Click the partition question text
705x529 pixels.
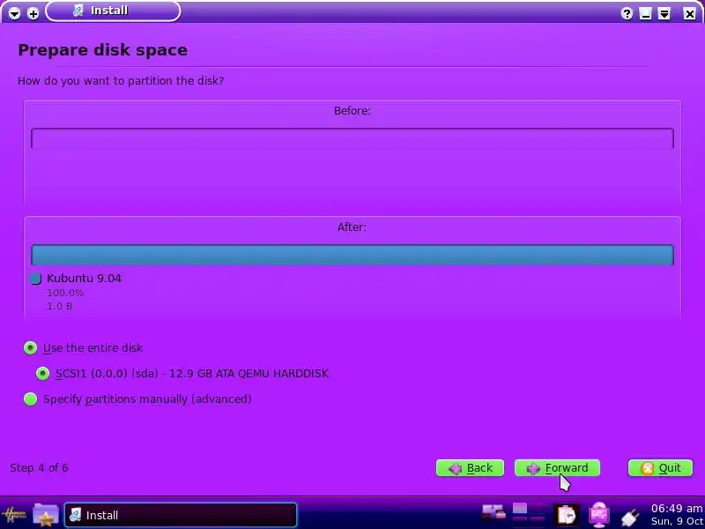click(x=121, y=81)
